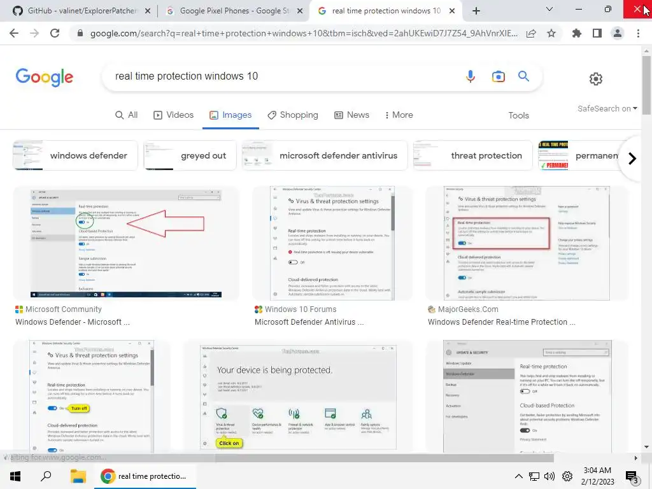The height and width of the screenshot is (489, 652).
Task: Filter by microsoft defender antivirus chip
Action: coord(325,155)
